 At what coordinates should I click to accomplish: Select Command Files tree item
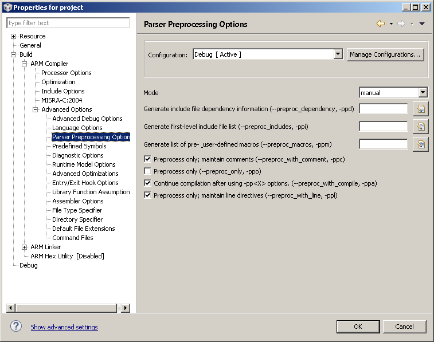[x=73, y=238]
